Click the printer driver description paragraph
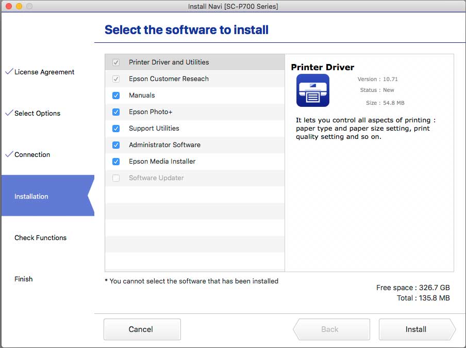 pyautogui.click(x=365, y=128)
